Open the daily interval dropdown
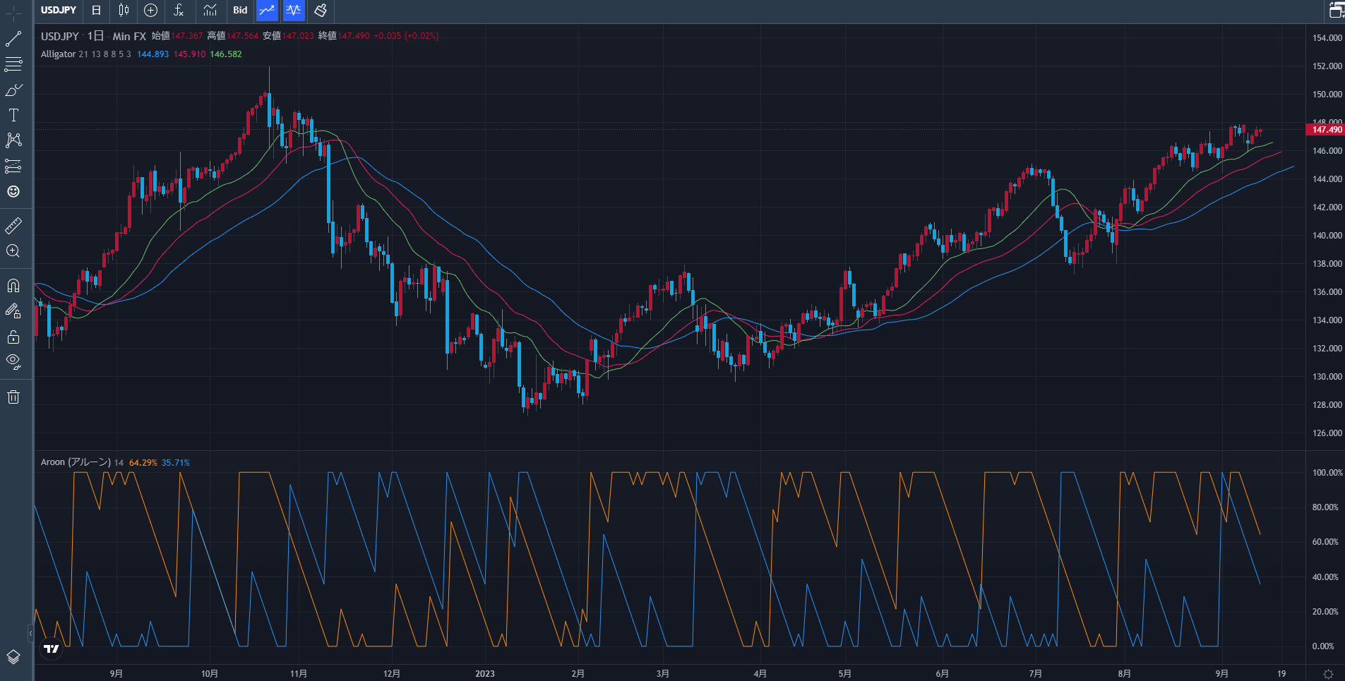 (x=96, y=11)
